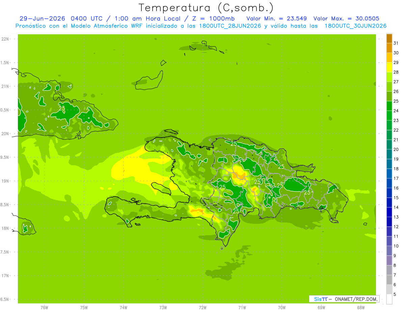Click the '18N' latitude label
This screenshot has width=405, height=312.
[5, 228]
